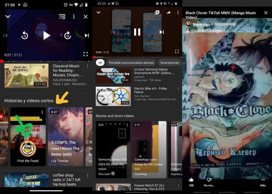Pause the middle Samsung video
The width and height of the screenshot is (272, 194).
click(137, 32)
